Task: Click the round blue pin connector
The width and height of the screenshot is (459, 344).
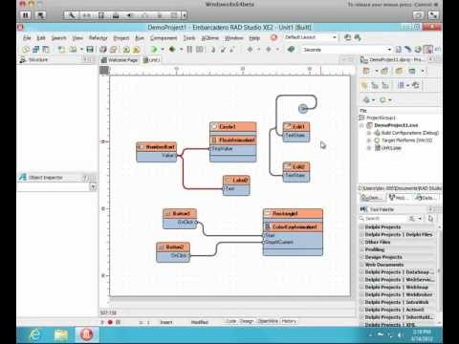Action: (x=303, y=109)
